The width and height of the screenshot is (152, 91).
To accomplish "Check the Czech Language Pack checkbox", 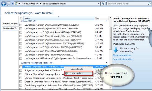I will point(21,85).
